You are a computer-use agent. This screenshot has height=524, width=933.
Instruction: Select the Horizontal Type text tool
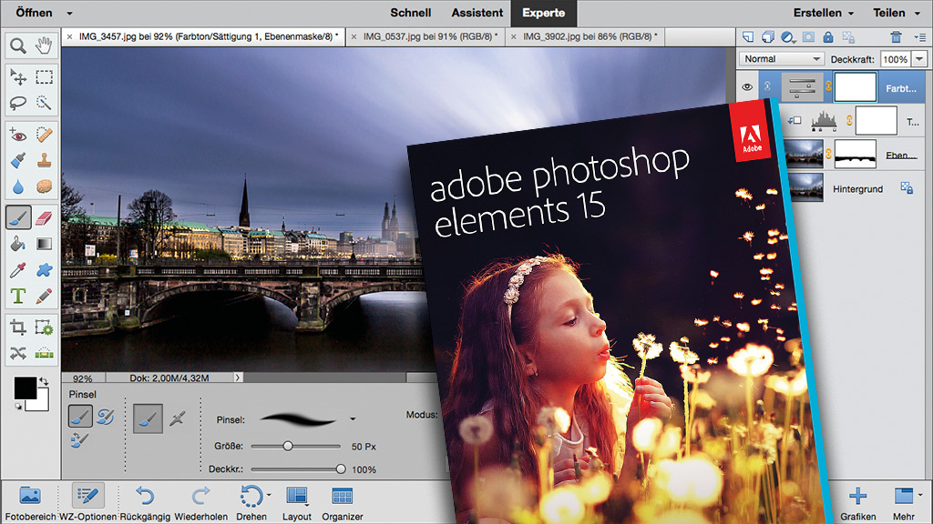tap(18, 296)
